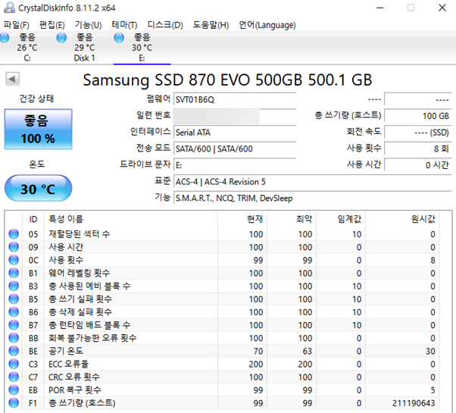Click the 특성 이름 column header
456x413 pixels.
point(131,219)
